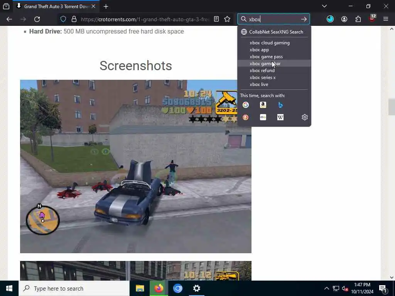The height and width of the screenshot is (296, 395).
Task: Go back to the previous page
Action: tap(9, 19)
